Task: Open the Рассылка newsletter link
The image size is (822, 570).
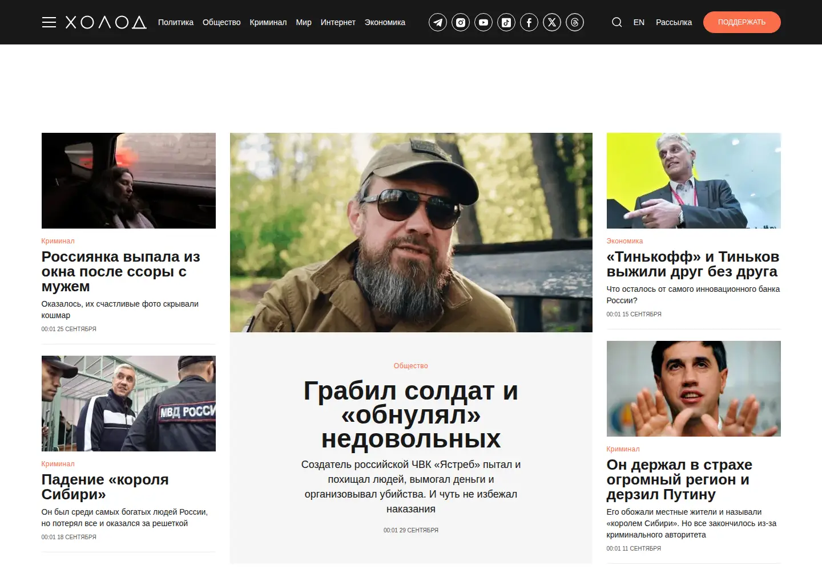Action: click(x=674, y=22)
